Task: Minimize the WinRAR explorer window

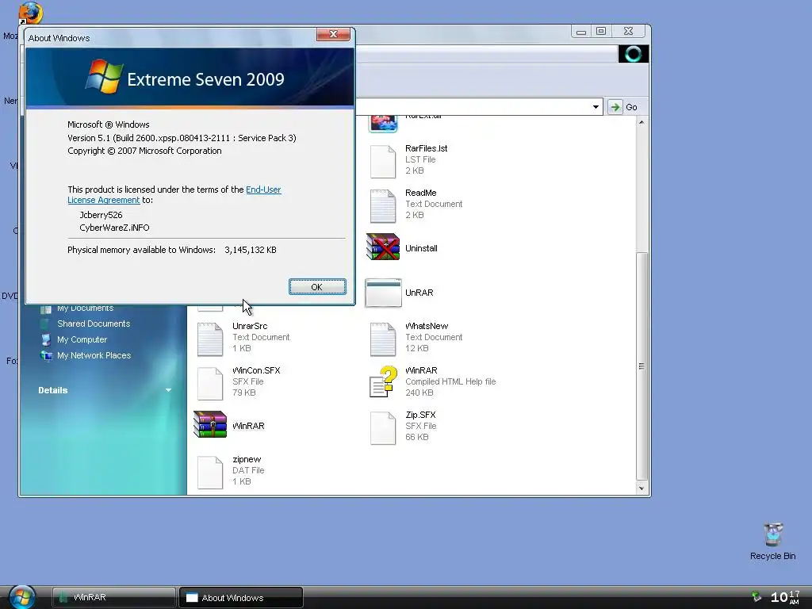Action: (x=581, y=32)
